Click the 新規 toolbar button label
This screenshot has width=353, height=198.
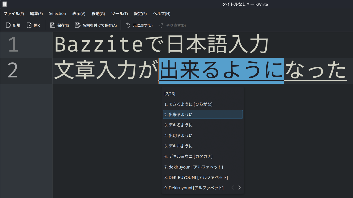tap(16, 25)
